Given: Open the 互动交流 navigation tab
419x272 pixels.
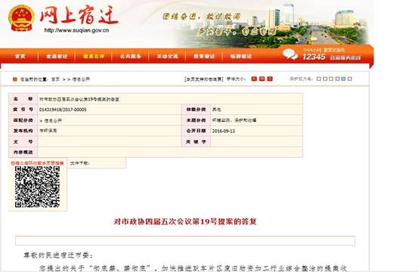Looking at the screenshot, I should (x=167, y=57).
